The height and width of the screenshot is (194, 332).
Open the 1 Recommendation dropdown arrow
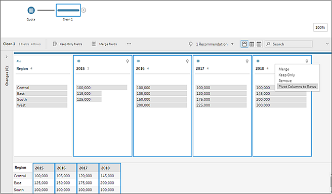coord(232,44)
